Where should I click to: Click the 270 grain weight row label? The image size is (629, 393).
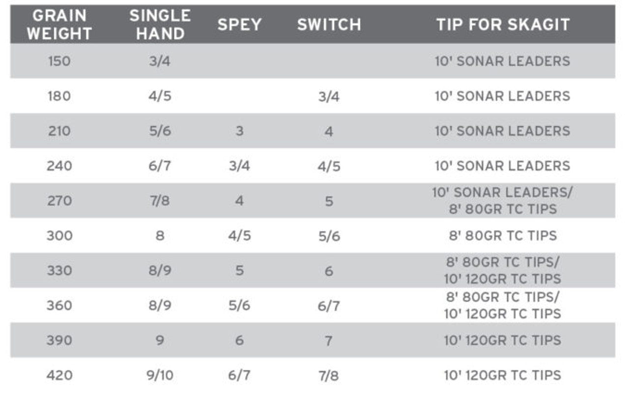pyautogui.click(x=59, y=201)
